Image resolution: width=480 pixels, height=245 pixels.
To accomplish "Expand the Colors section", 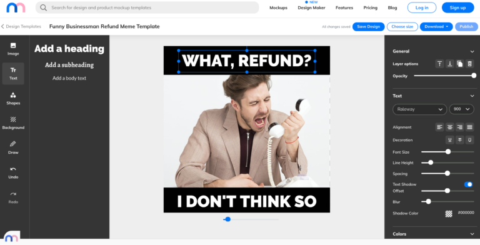I will pyautogui.click(x=472, y=234).
